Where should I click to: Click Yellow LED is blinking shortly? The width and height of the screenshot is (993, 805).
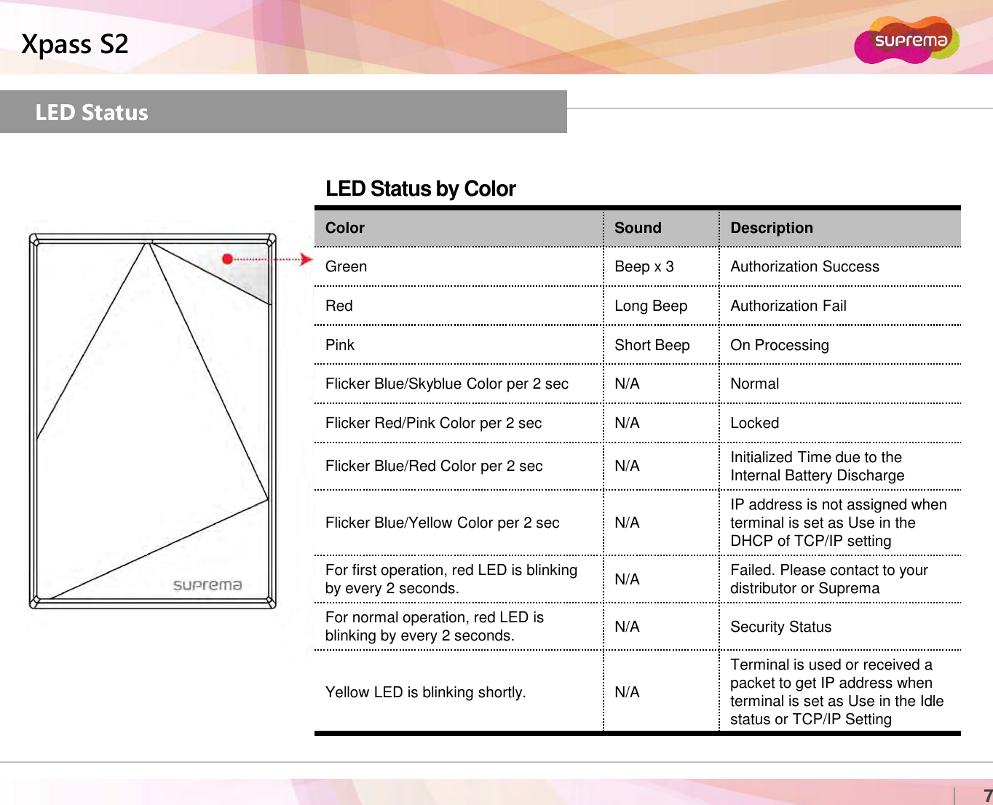click(x=426, y=692)
